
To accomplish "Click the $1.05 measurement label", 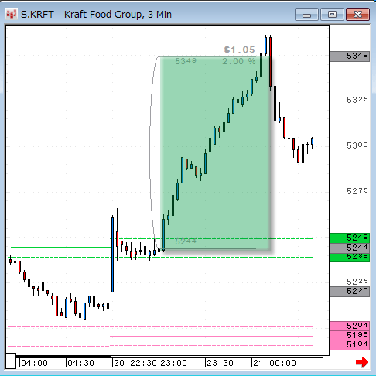I will (x=239, y=50).
